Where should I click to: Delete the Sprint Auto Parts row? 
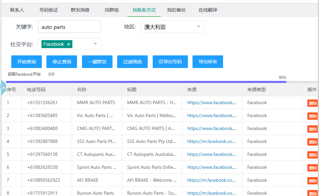pyautogui.click(x=312, y=168)
